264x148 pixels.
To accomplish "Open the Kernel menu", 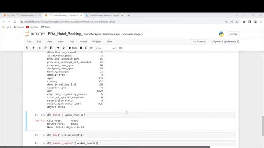I will 83,42.
